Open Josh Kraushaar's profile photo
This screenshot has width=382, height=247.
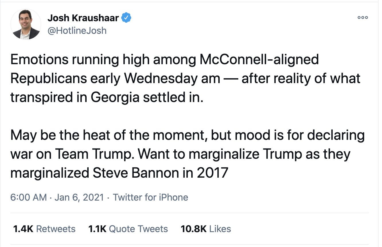point(26,25)
